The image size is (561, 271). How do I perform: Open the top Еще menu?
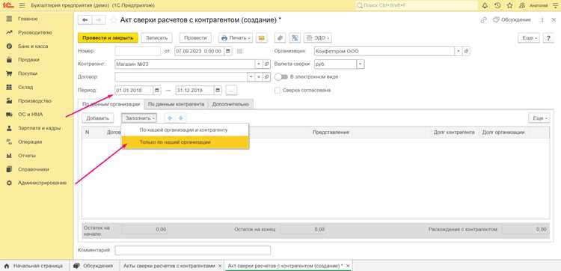528,38
